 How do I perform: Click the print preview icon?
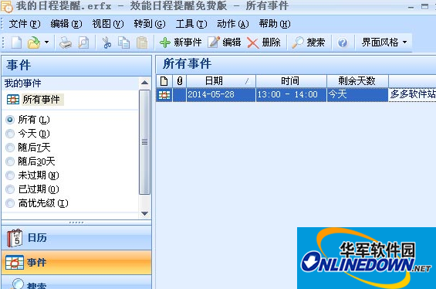[83, 42]
